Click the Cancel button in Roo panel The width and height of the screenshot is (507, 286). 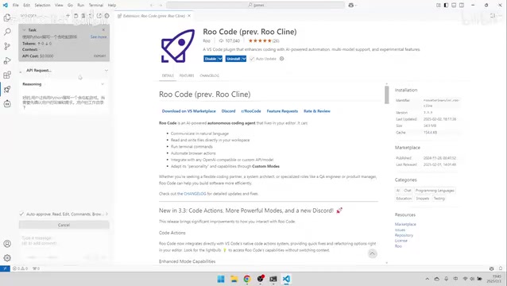[x=64, y=225]
